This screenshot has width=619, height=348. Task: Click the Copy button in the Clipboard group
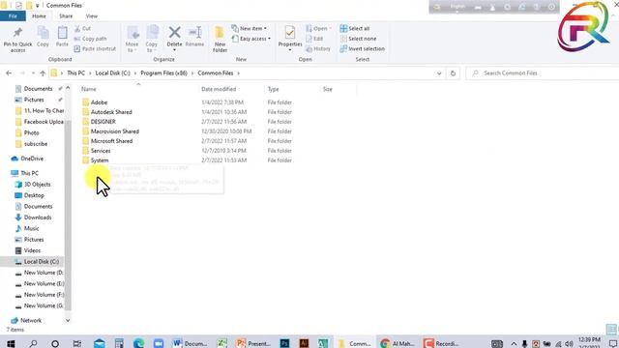point(43,37)
